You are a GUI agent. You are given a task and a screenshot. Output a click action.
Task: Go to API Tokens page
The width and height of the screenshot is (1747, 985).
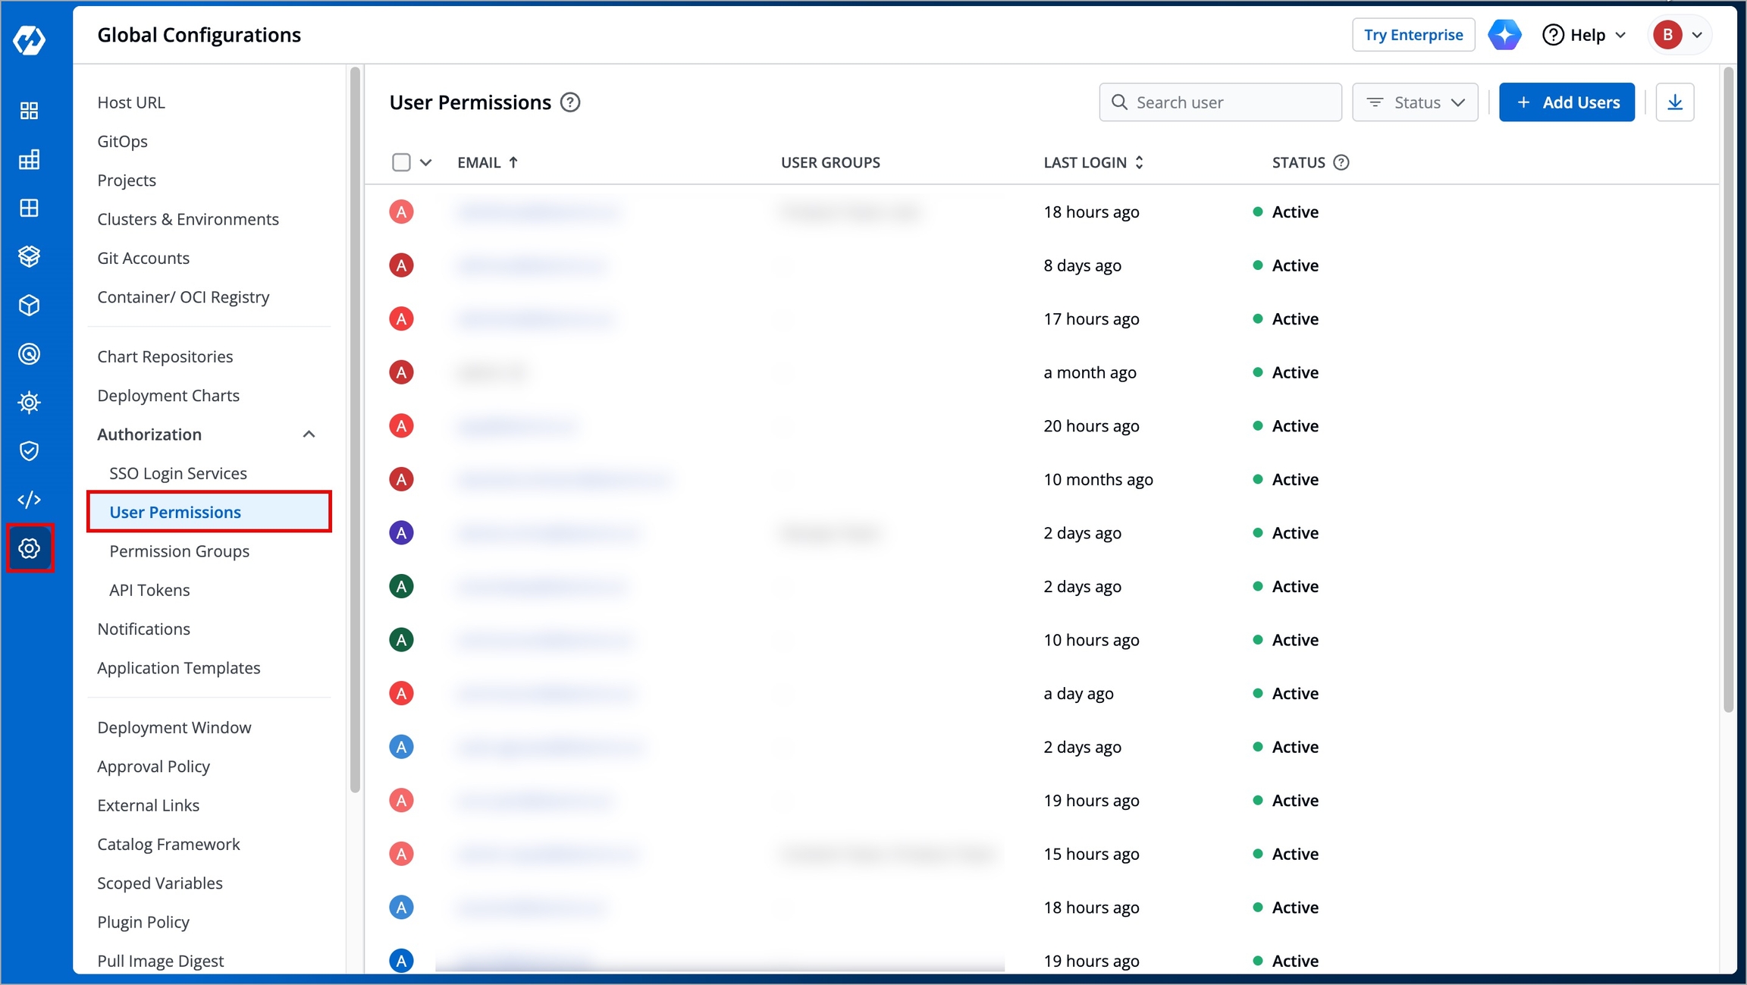(149, 590)
